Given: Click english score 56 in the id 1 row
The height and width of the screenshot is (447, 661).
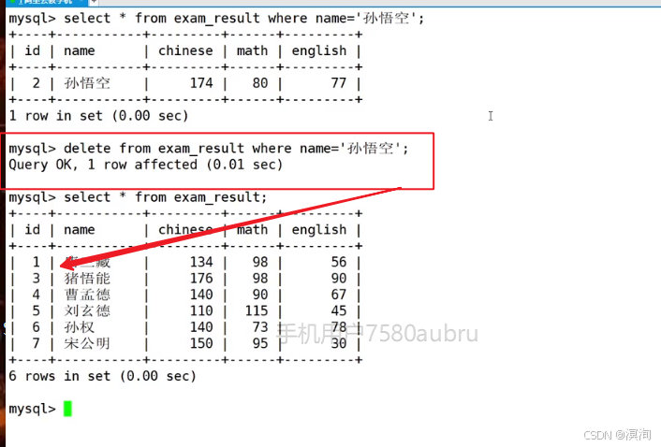Looking at the screenshot, I should [339, 262].
